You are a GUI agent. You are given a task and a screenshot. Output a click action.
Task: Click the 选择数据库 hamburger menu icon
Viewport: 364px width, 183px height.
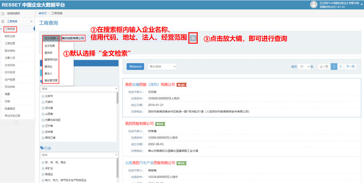tap(4, 14)
